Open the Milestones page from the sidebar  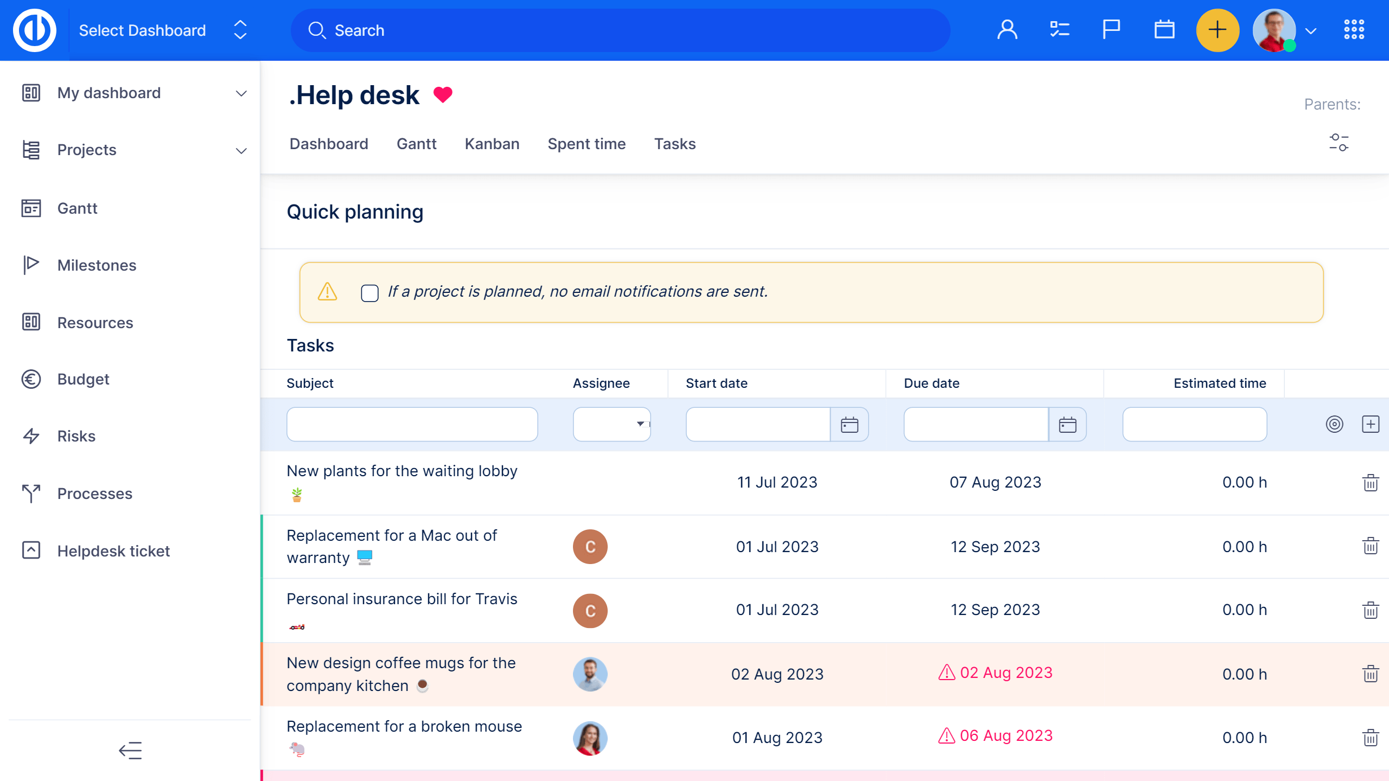coord(97,265)
